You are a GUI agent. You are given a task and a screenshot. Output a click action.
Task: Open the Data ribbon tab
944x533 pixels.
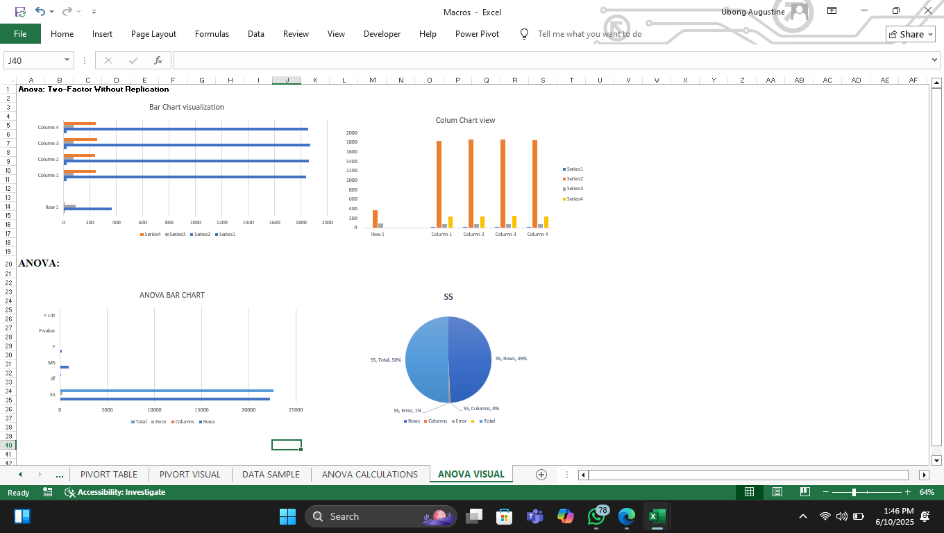click(256, 33)
